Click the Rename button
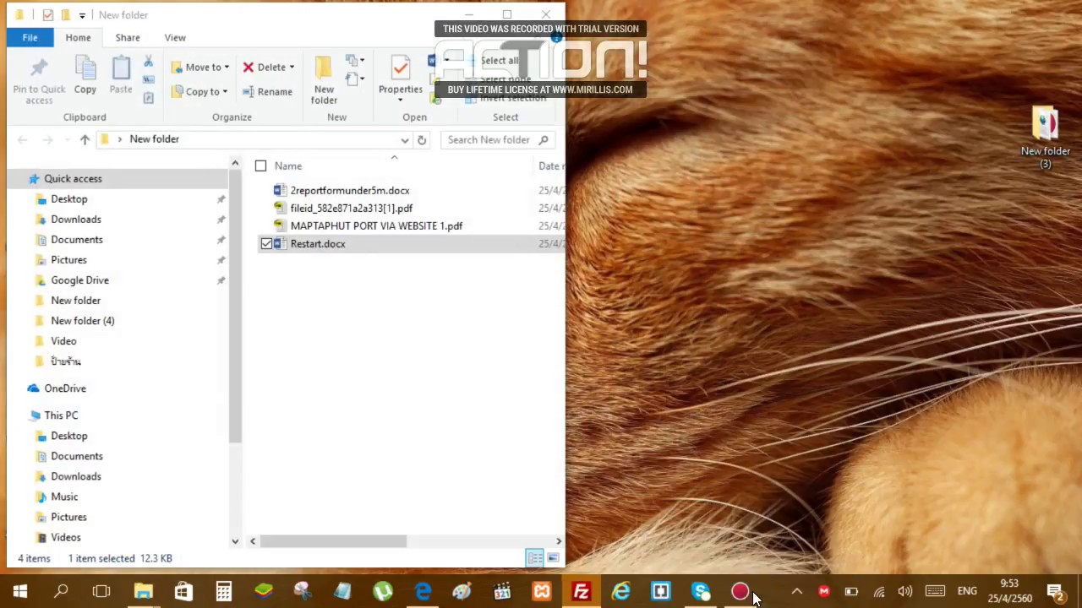 (267, 91)
